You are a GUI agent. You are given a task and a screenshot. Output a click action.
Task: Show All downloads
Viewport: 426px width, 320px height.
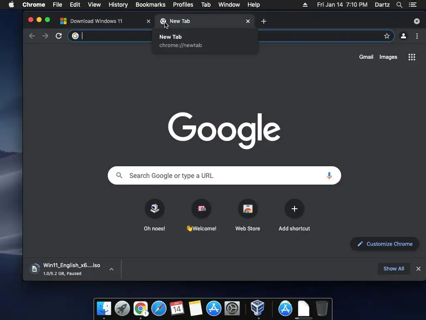(394, 269)
